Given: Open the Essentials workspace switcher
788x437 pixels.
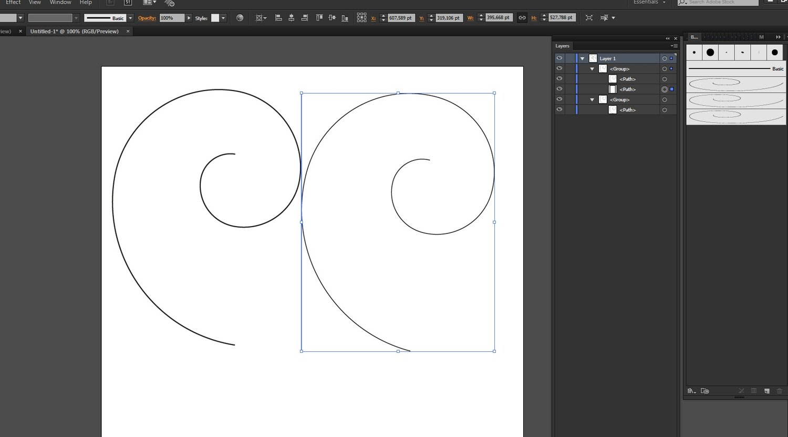Looking at the screenshot, I should (x=649, y=3).
